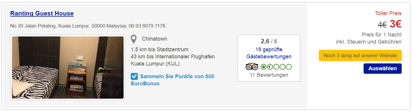Click the hotel address on Jalan Petaling
Viewport: 413px width, 112px height.
tap(88, 26)
